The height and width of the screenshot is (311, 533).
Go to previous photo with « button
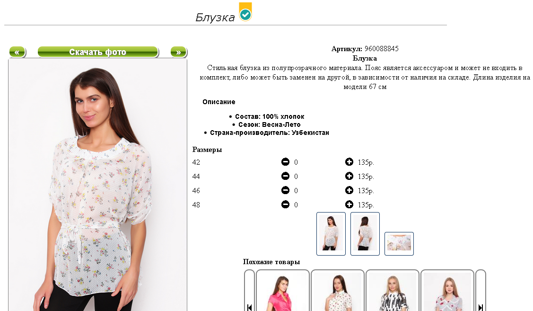[x=17, y=52]
